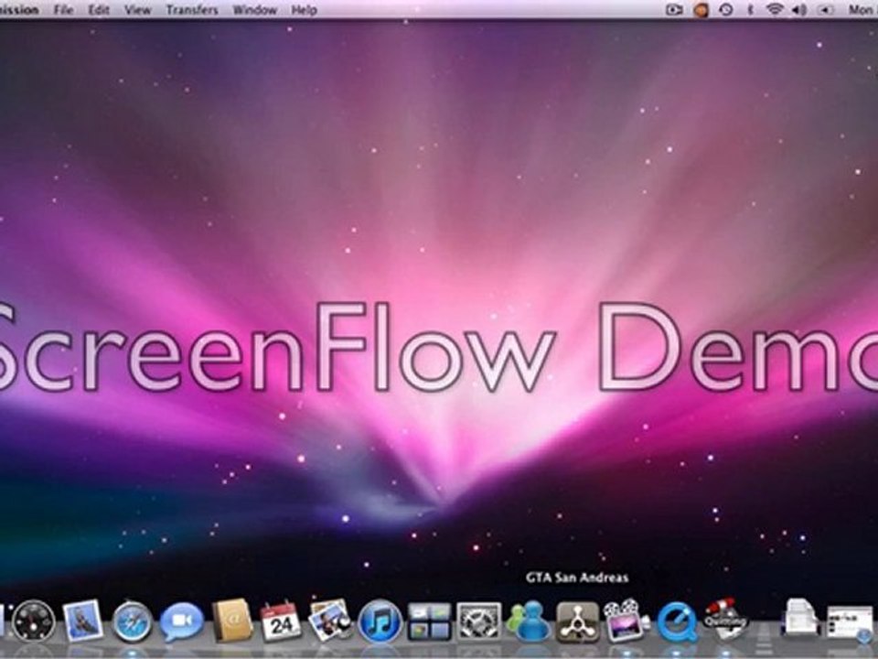This screenshot has height=659, width=878.
Task: Open iChat in the Dock
Action: point(181,622)
